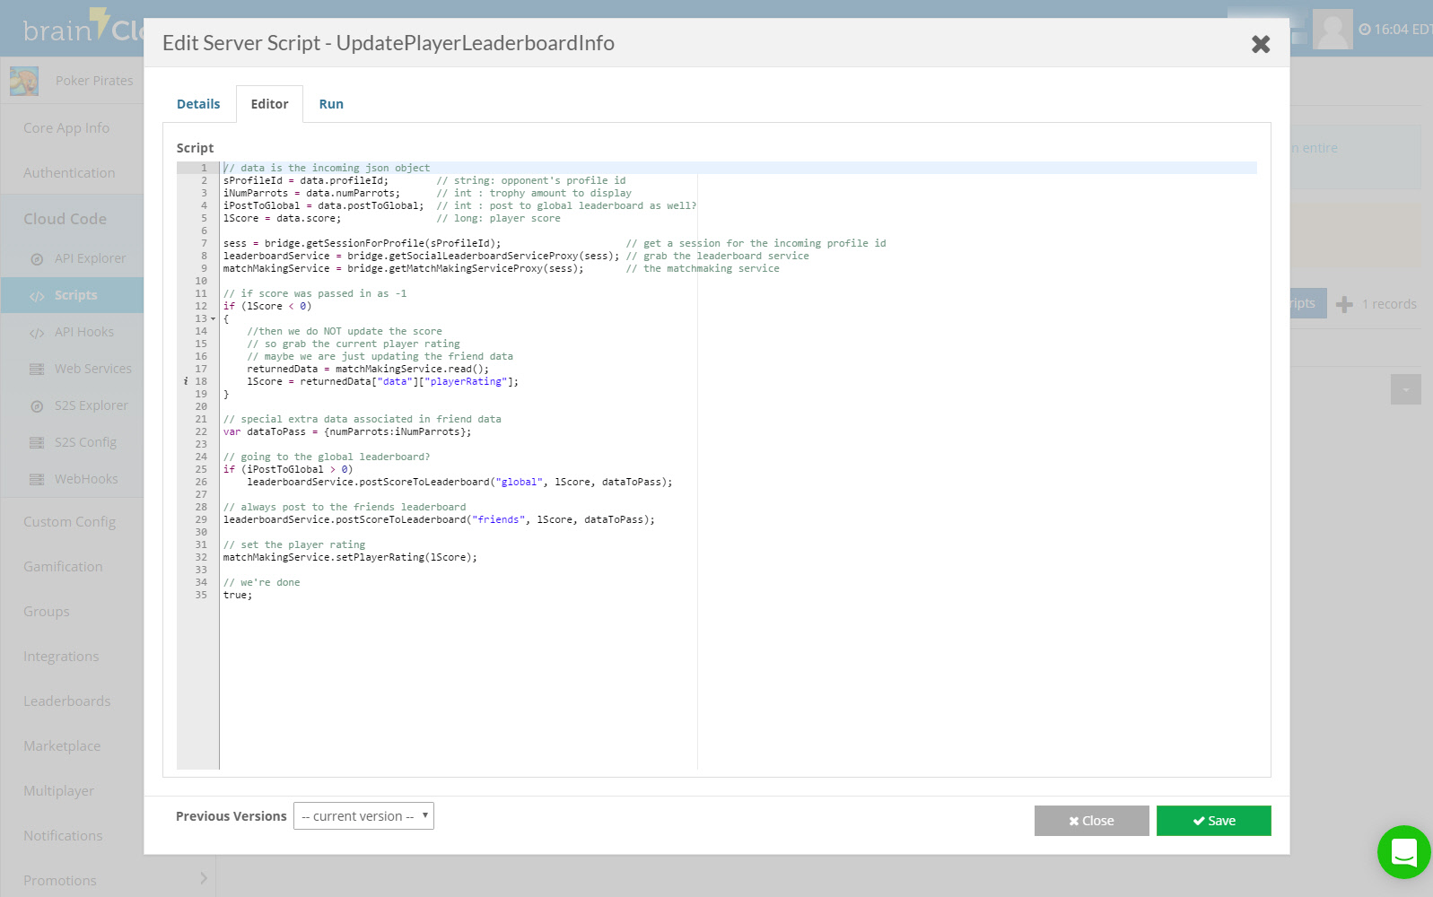
Task: Click the API Hooks icon
Action: coord(37,333)
